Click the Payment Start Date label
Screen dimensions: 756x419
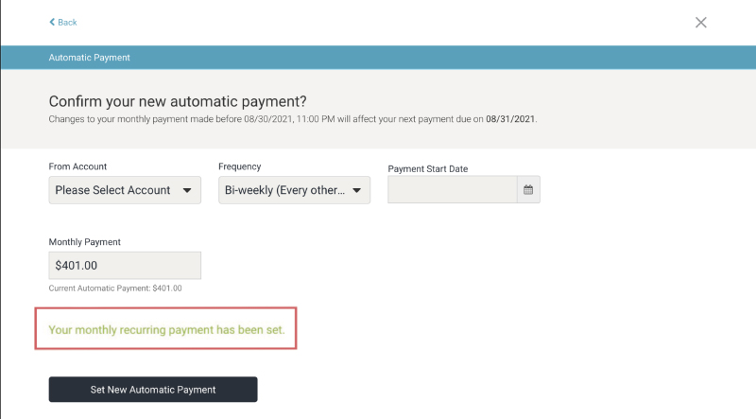(x=428, y=168)
